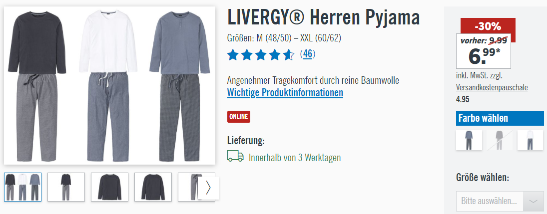Click the star rating icons
The image size is (547, 214).
point(261,55)
